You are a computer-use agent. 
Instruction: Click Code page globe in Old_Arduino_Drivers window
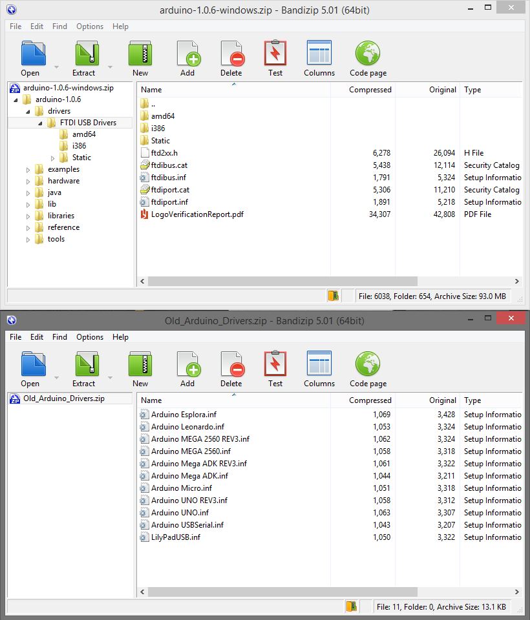pyautogui.click(x=368, y=364)
